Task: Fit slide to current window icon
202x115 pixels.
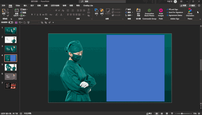Action: pyautogui.click(x=199, y=113)
